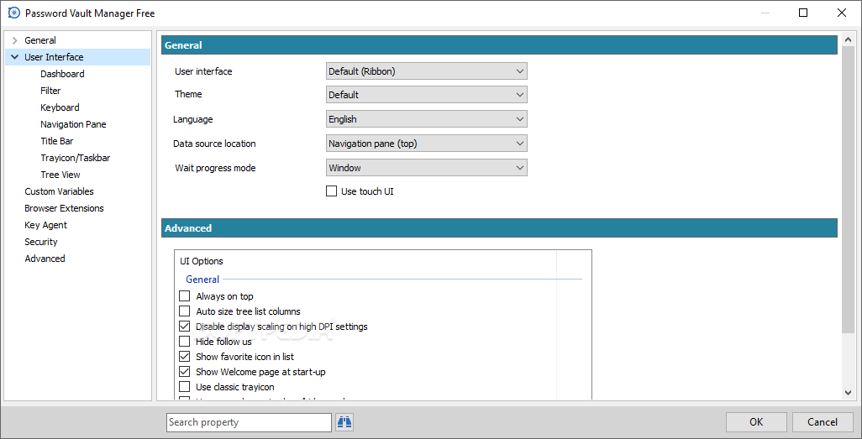This screenshot has width=862, height=439.
Task: Open the Language dropdown
Action: 427,119
